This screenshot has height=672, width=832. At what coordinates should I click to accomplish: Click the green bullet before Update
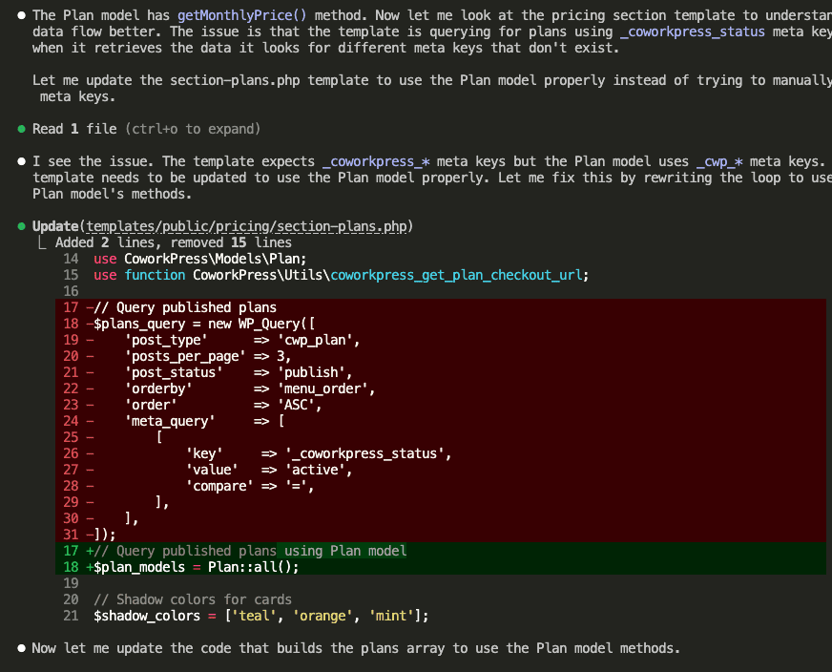click(21, 226)
